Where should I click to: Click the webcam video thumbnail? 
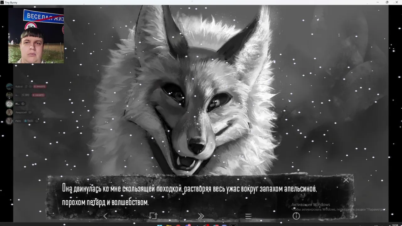36,35
